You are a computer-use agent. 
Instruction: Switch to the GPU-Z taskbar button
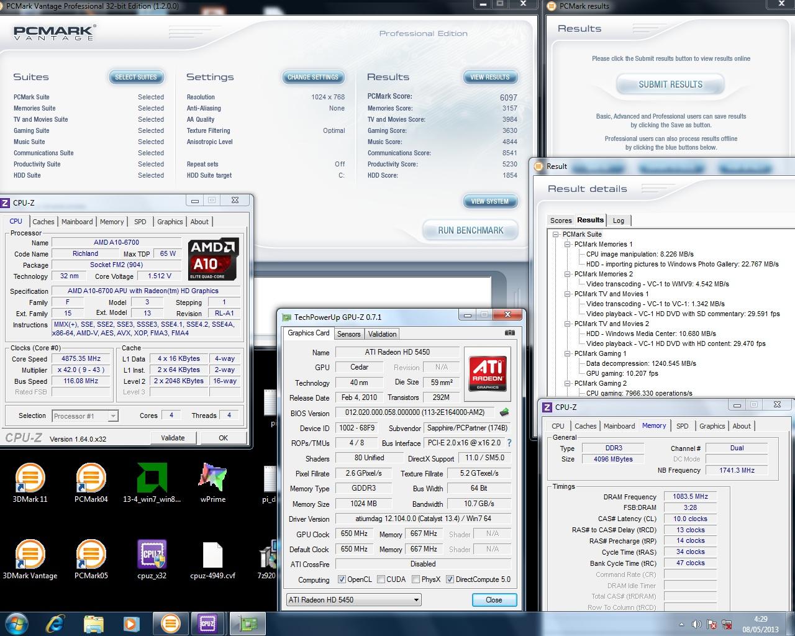coord(248,623)
